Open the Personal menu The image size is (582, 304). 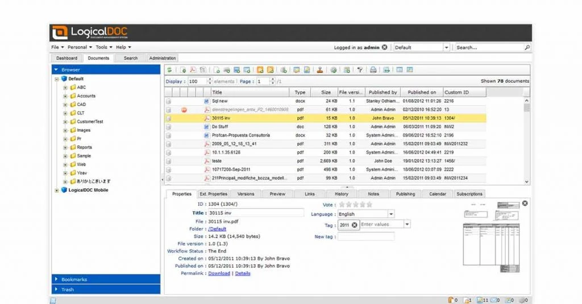80,48
